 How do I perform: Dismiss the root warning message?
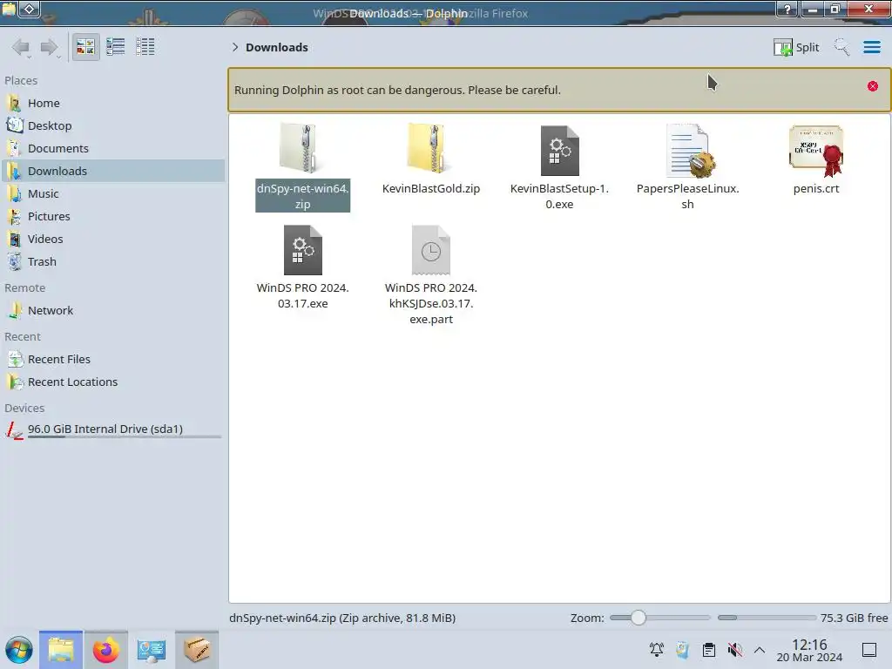[x=873, y=86]
